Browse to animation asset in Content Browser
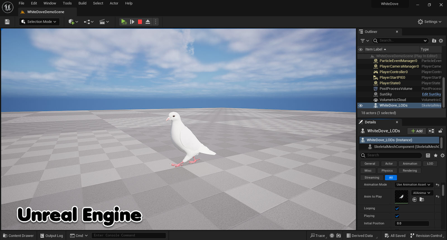Image resolution: width=447 pixels, height=240 pixels. 422,200
